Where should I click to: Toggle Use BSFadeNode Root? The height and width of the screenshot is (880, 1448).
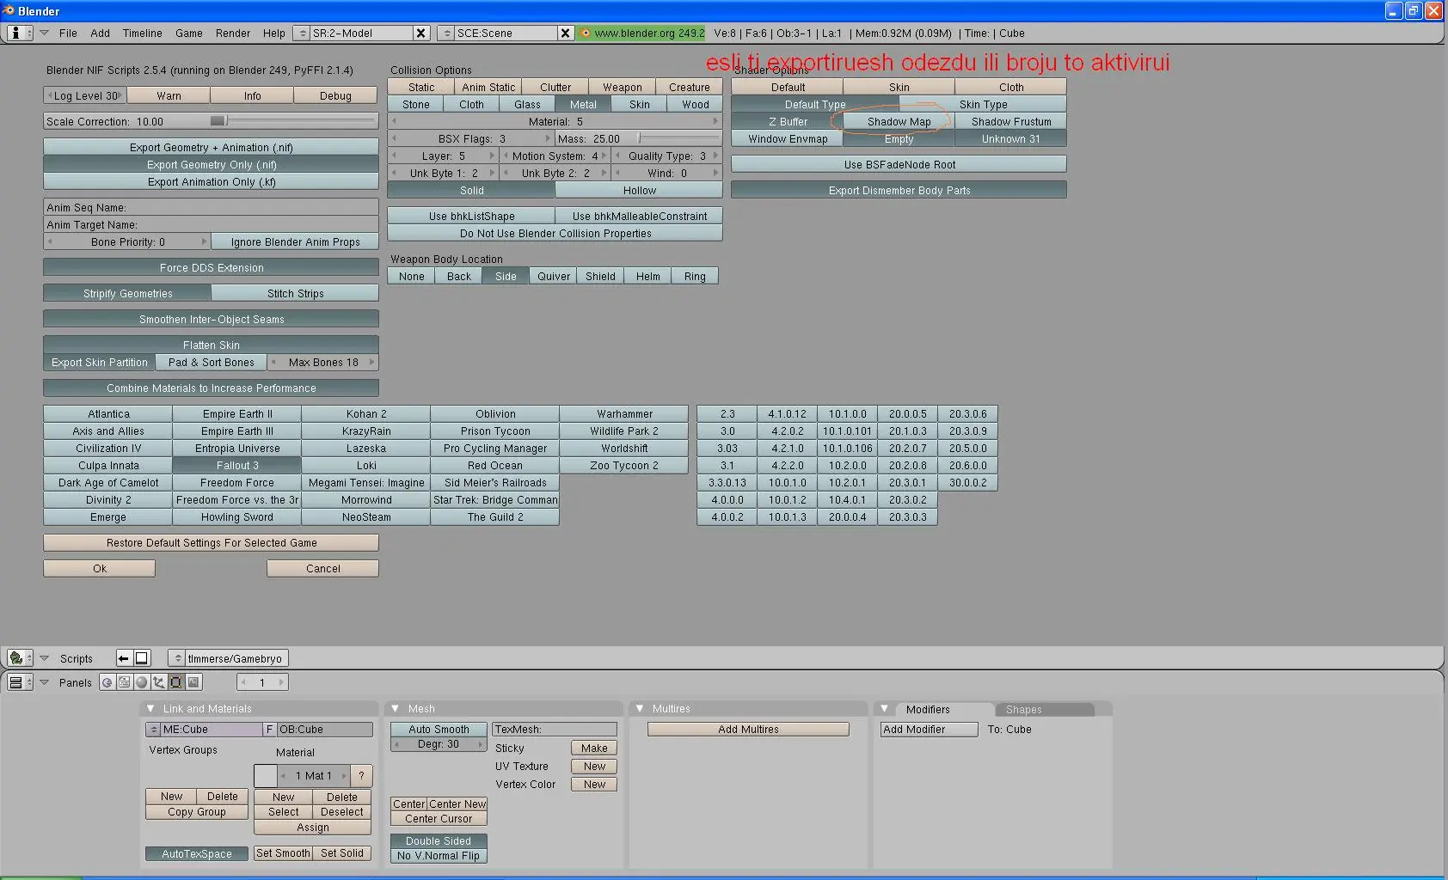coord(899,164)
